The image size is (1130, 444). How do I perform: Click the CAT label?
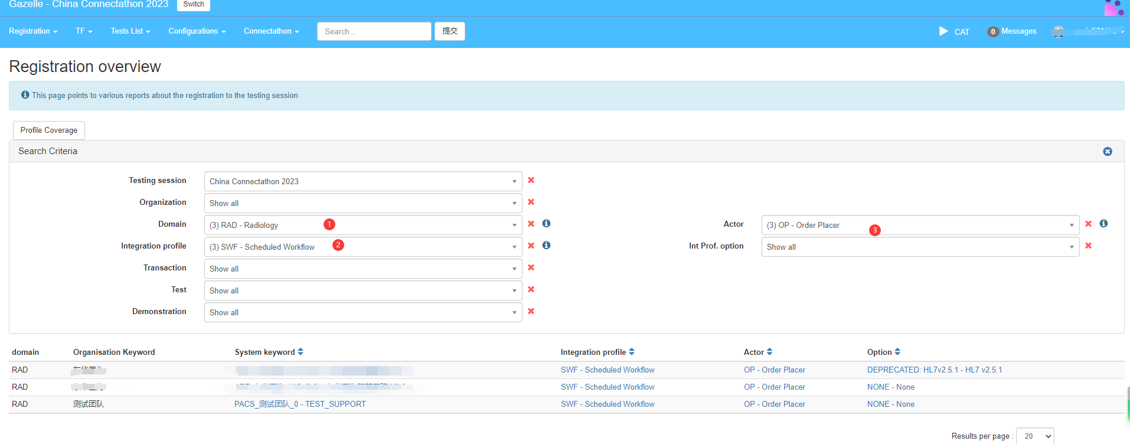coord(962,32)
